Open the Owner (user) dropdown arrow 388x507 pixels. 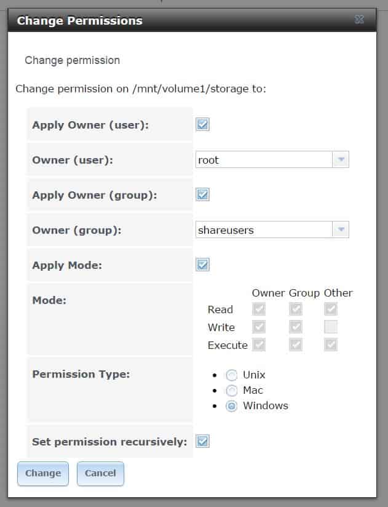341,160
